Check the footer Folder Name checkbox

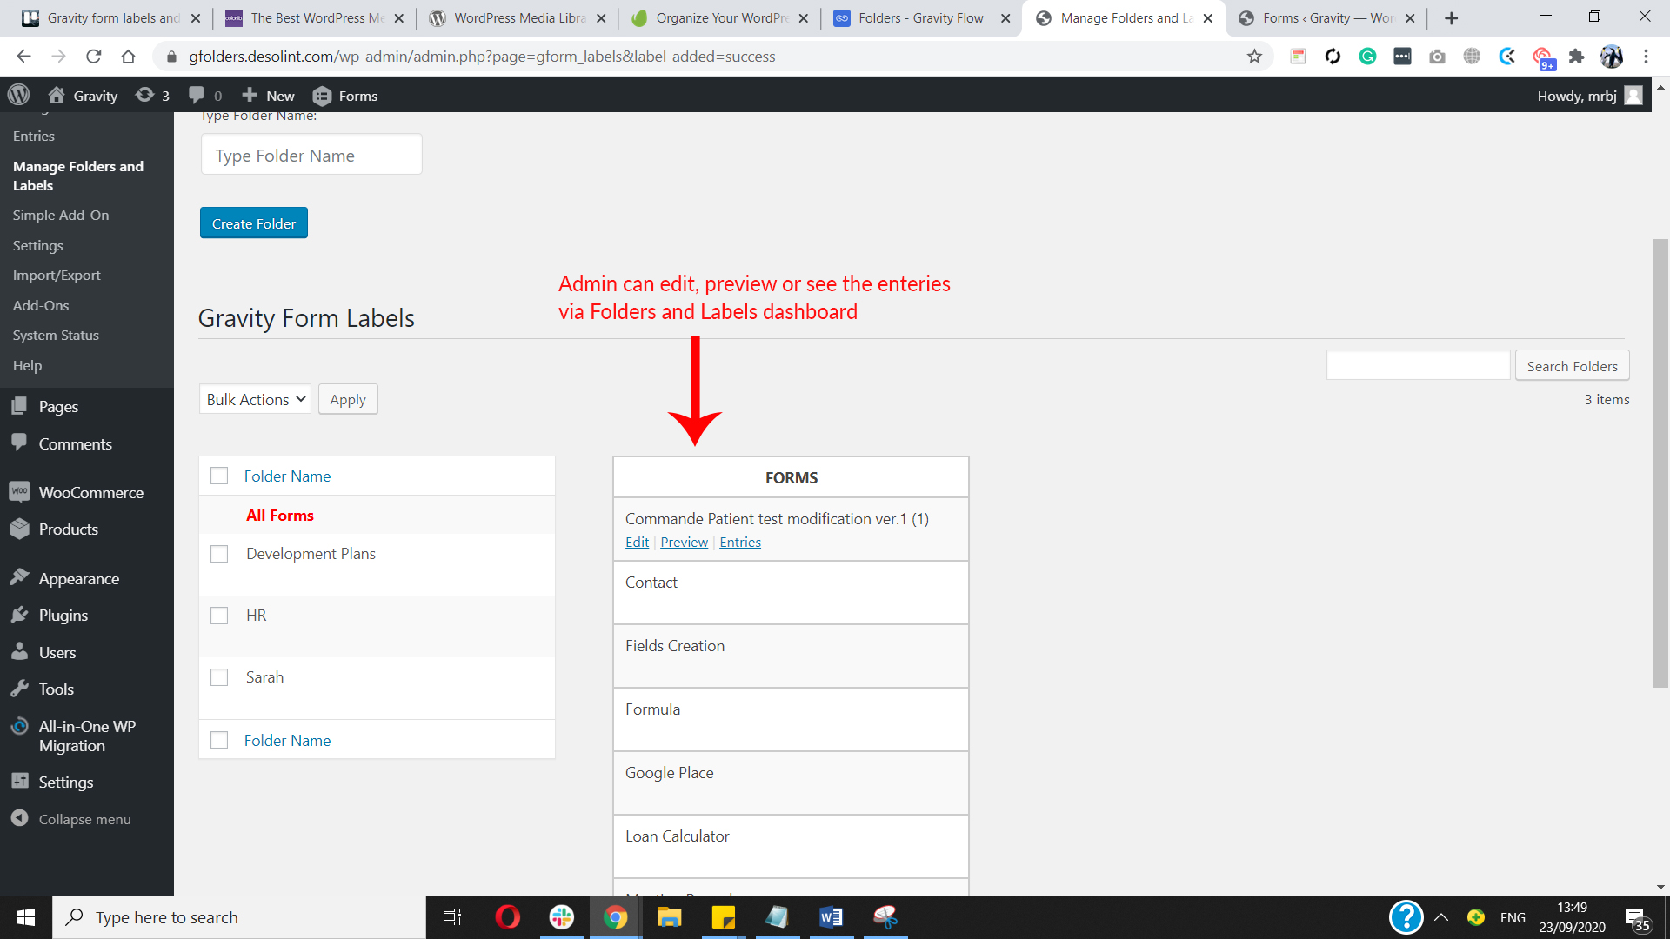point(219,740)
